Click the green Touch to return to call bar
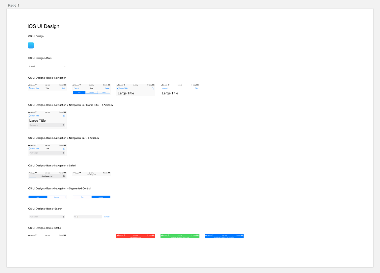Screen dimensions: 380x273 (180, 236)
